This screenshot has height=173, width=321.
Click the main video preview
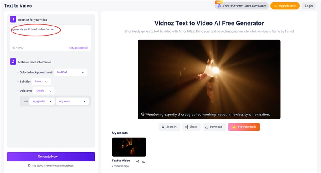[209, 80]
